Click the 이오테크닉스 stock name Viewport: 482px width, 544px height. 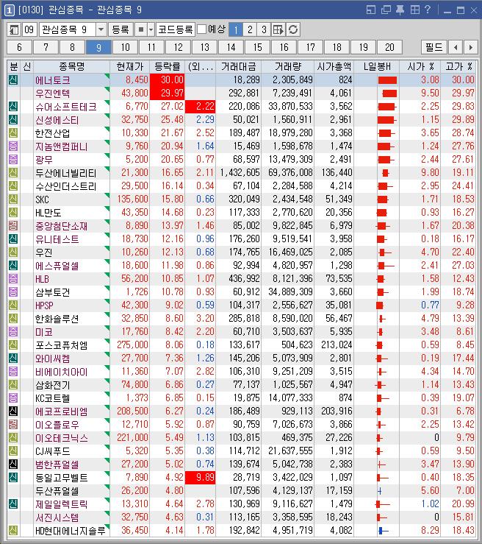61,437
